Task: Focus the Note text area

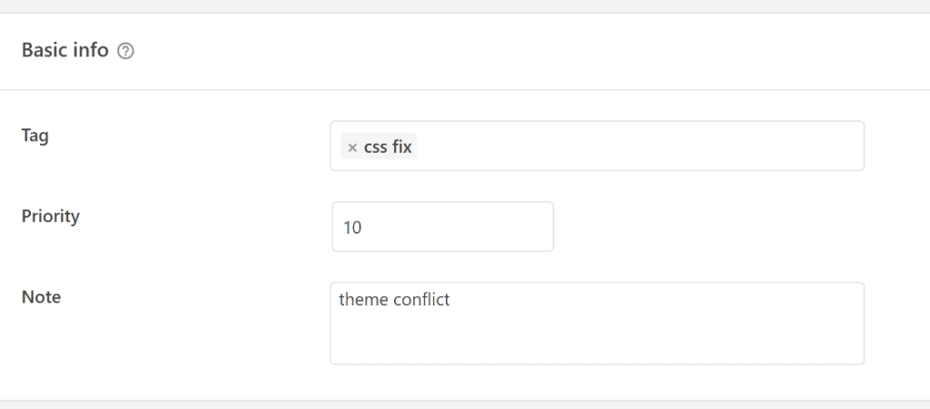Action: [x=598, y=323]
